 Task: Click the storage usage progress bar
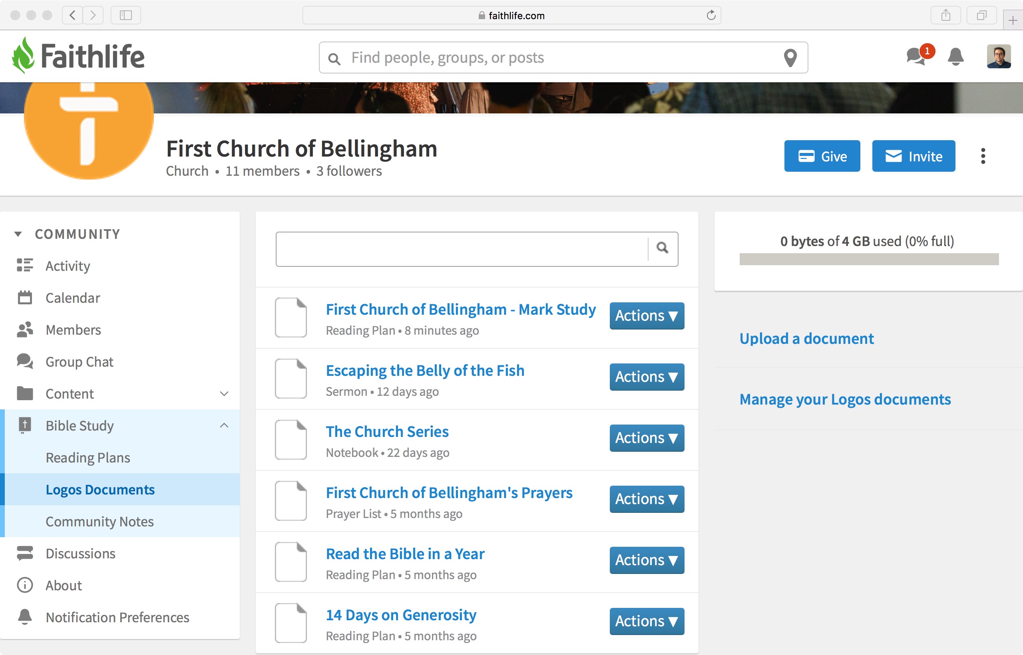(x=869, y=259)
